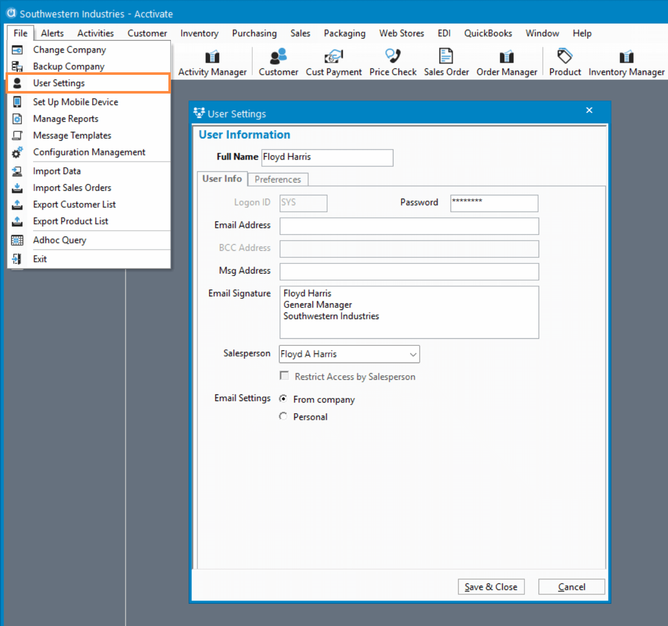Open the File menu

[x=21, y=33]
